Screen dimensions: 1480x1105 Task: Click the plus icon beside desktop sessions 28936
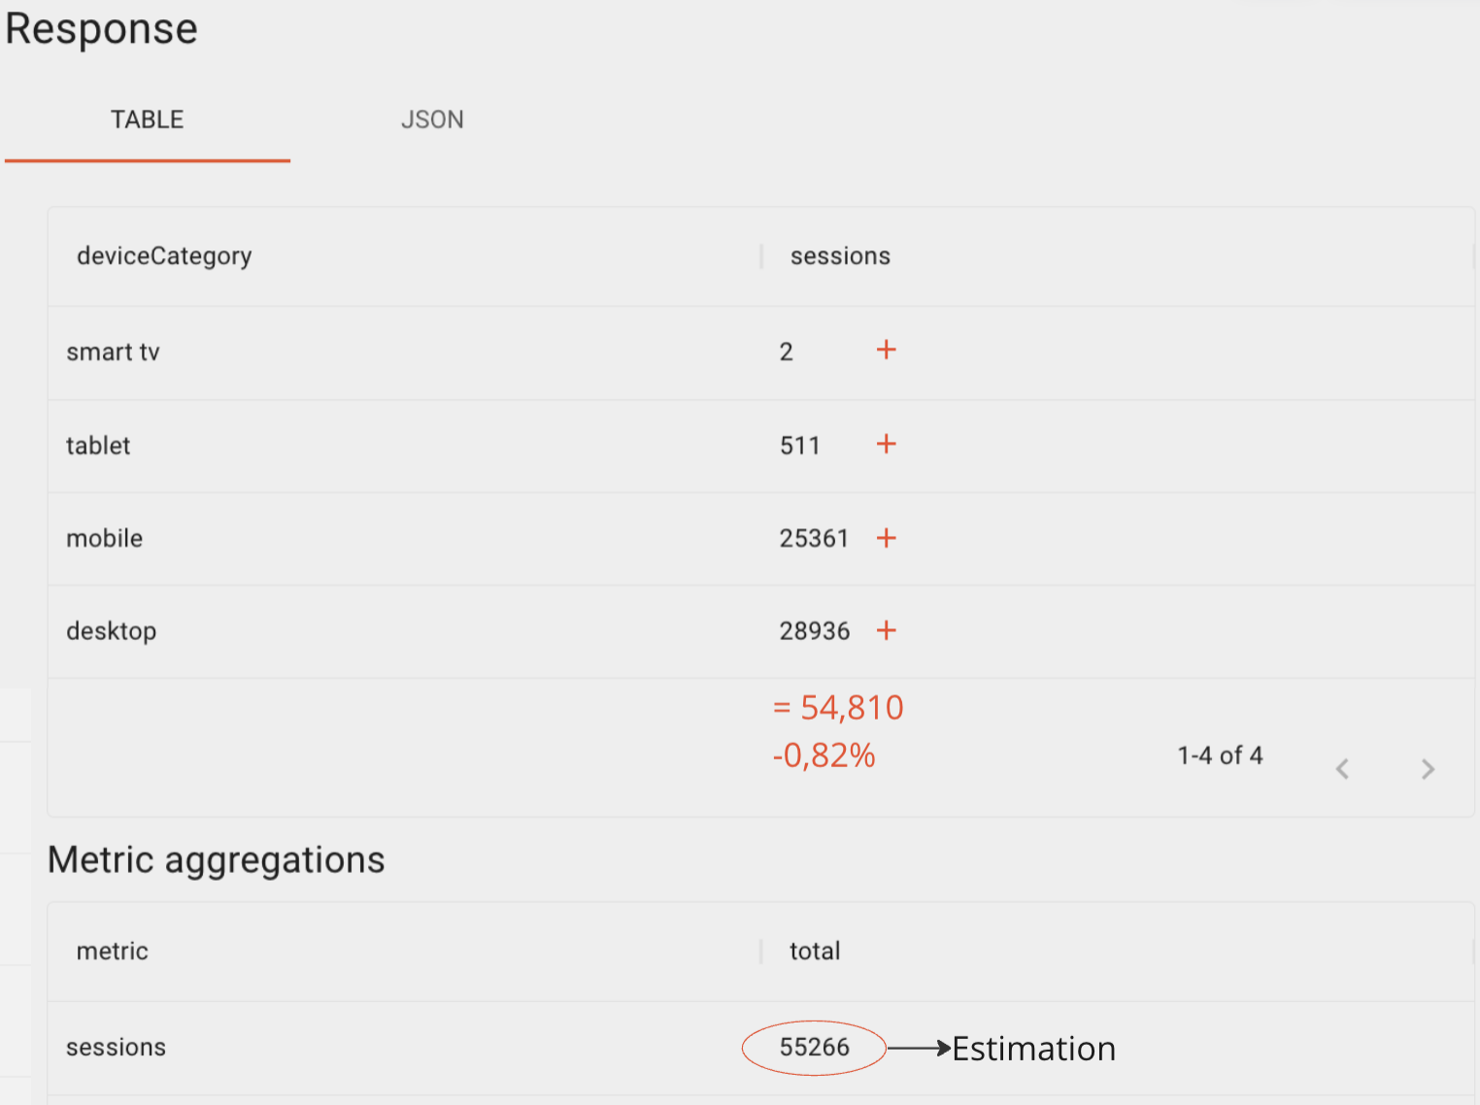coord(886,630)
